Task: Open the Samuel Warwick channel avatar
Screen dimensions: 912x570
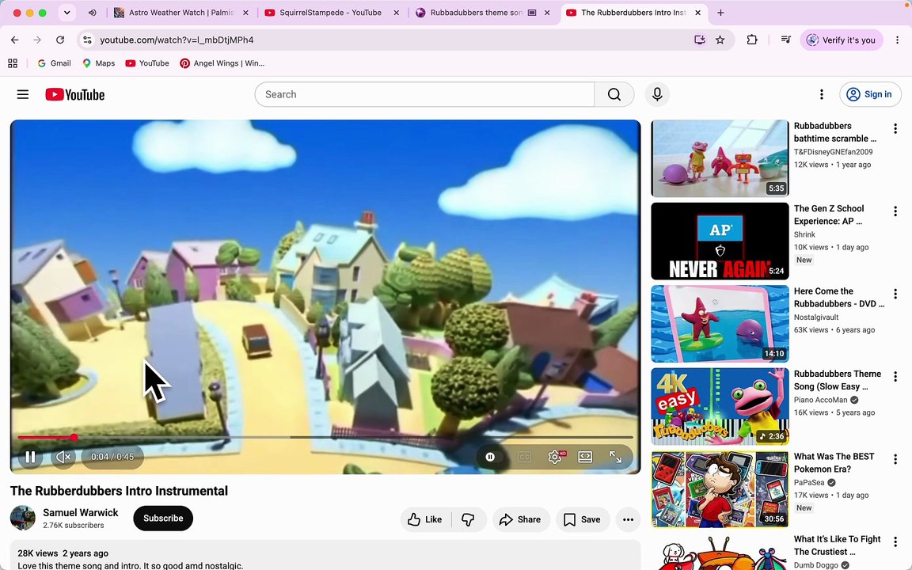Action: pos(23,518)
